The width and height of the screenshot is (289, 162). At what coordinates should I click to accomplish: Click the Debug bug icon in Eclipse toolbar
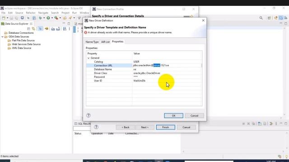click(40, 18)
